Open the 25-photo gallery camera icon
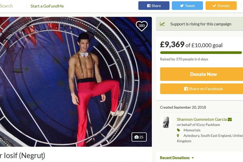 click(x=136, y=137)
